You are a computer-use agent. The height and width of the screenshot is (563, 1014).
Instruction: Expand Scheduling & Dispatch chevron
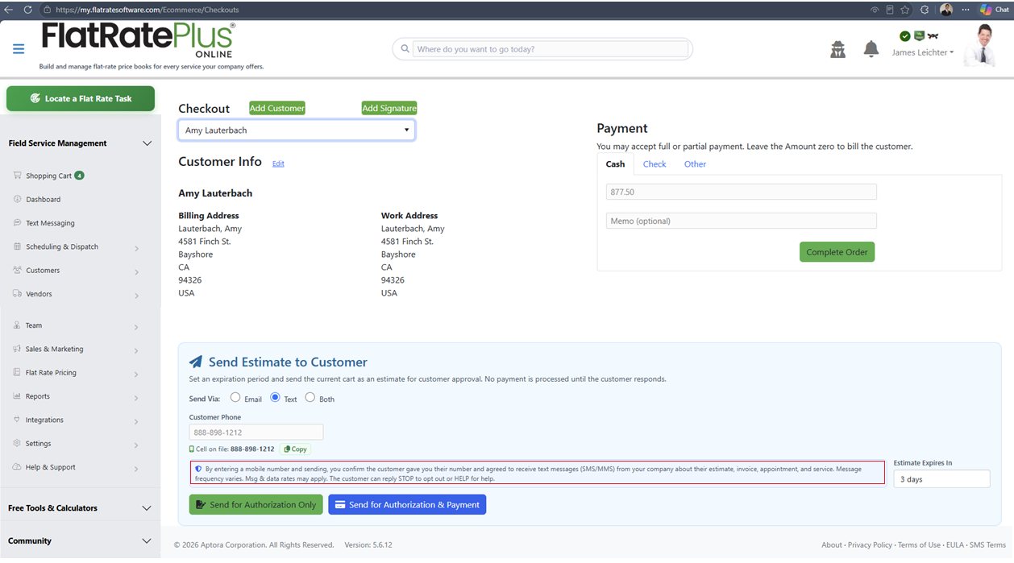tap(136, 248)
